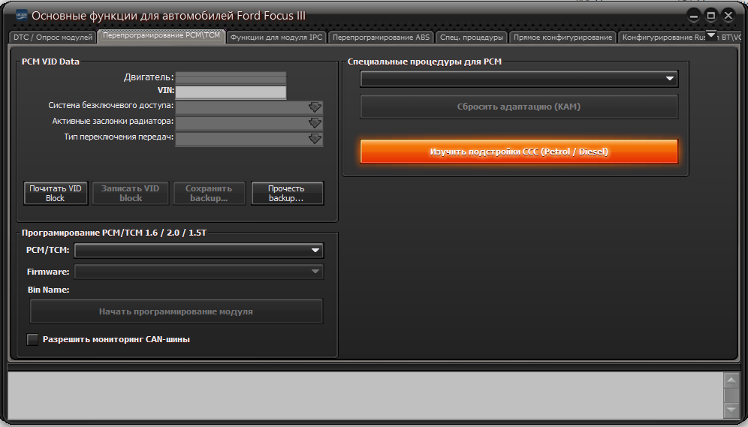Open the tab overflow arrow list
This screenshot has height=427, width=748.
pos(711,35)
